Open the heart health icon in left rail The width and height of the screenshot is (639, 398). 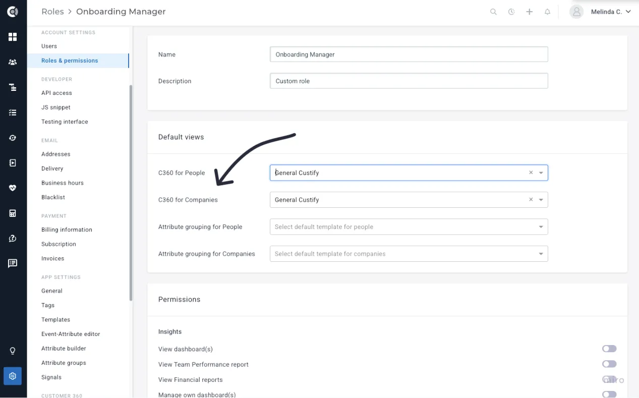click(x=13, y=188)
